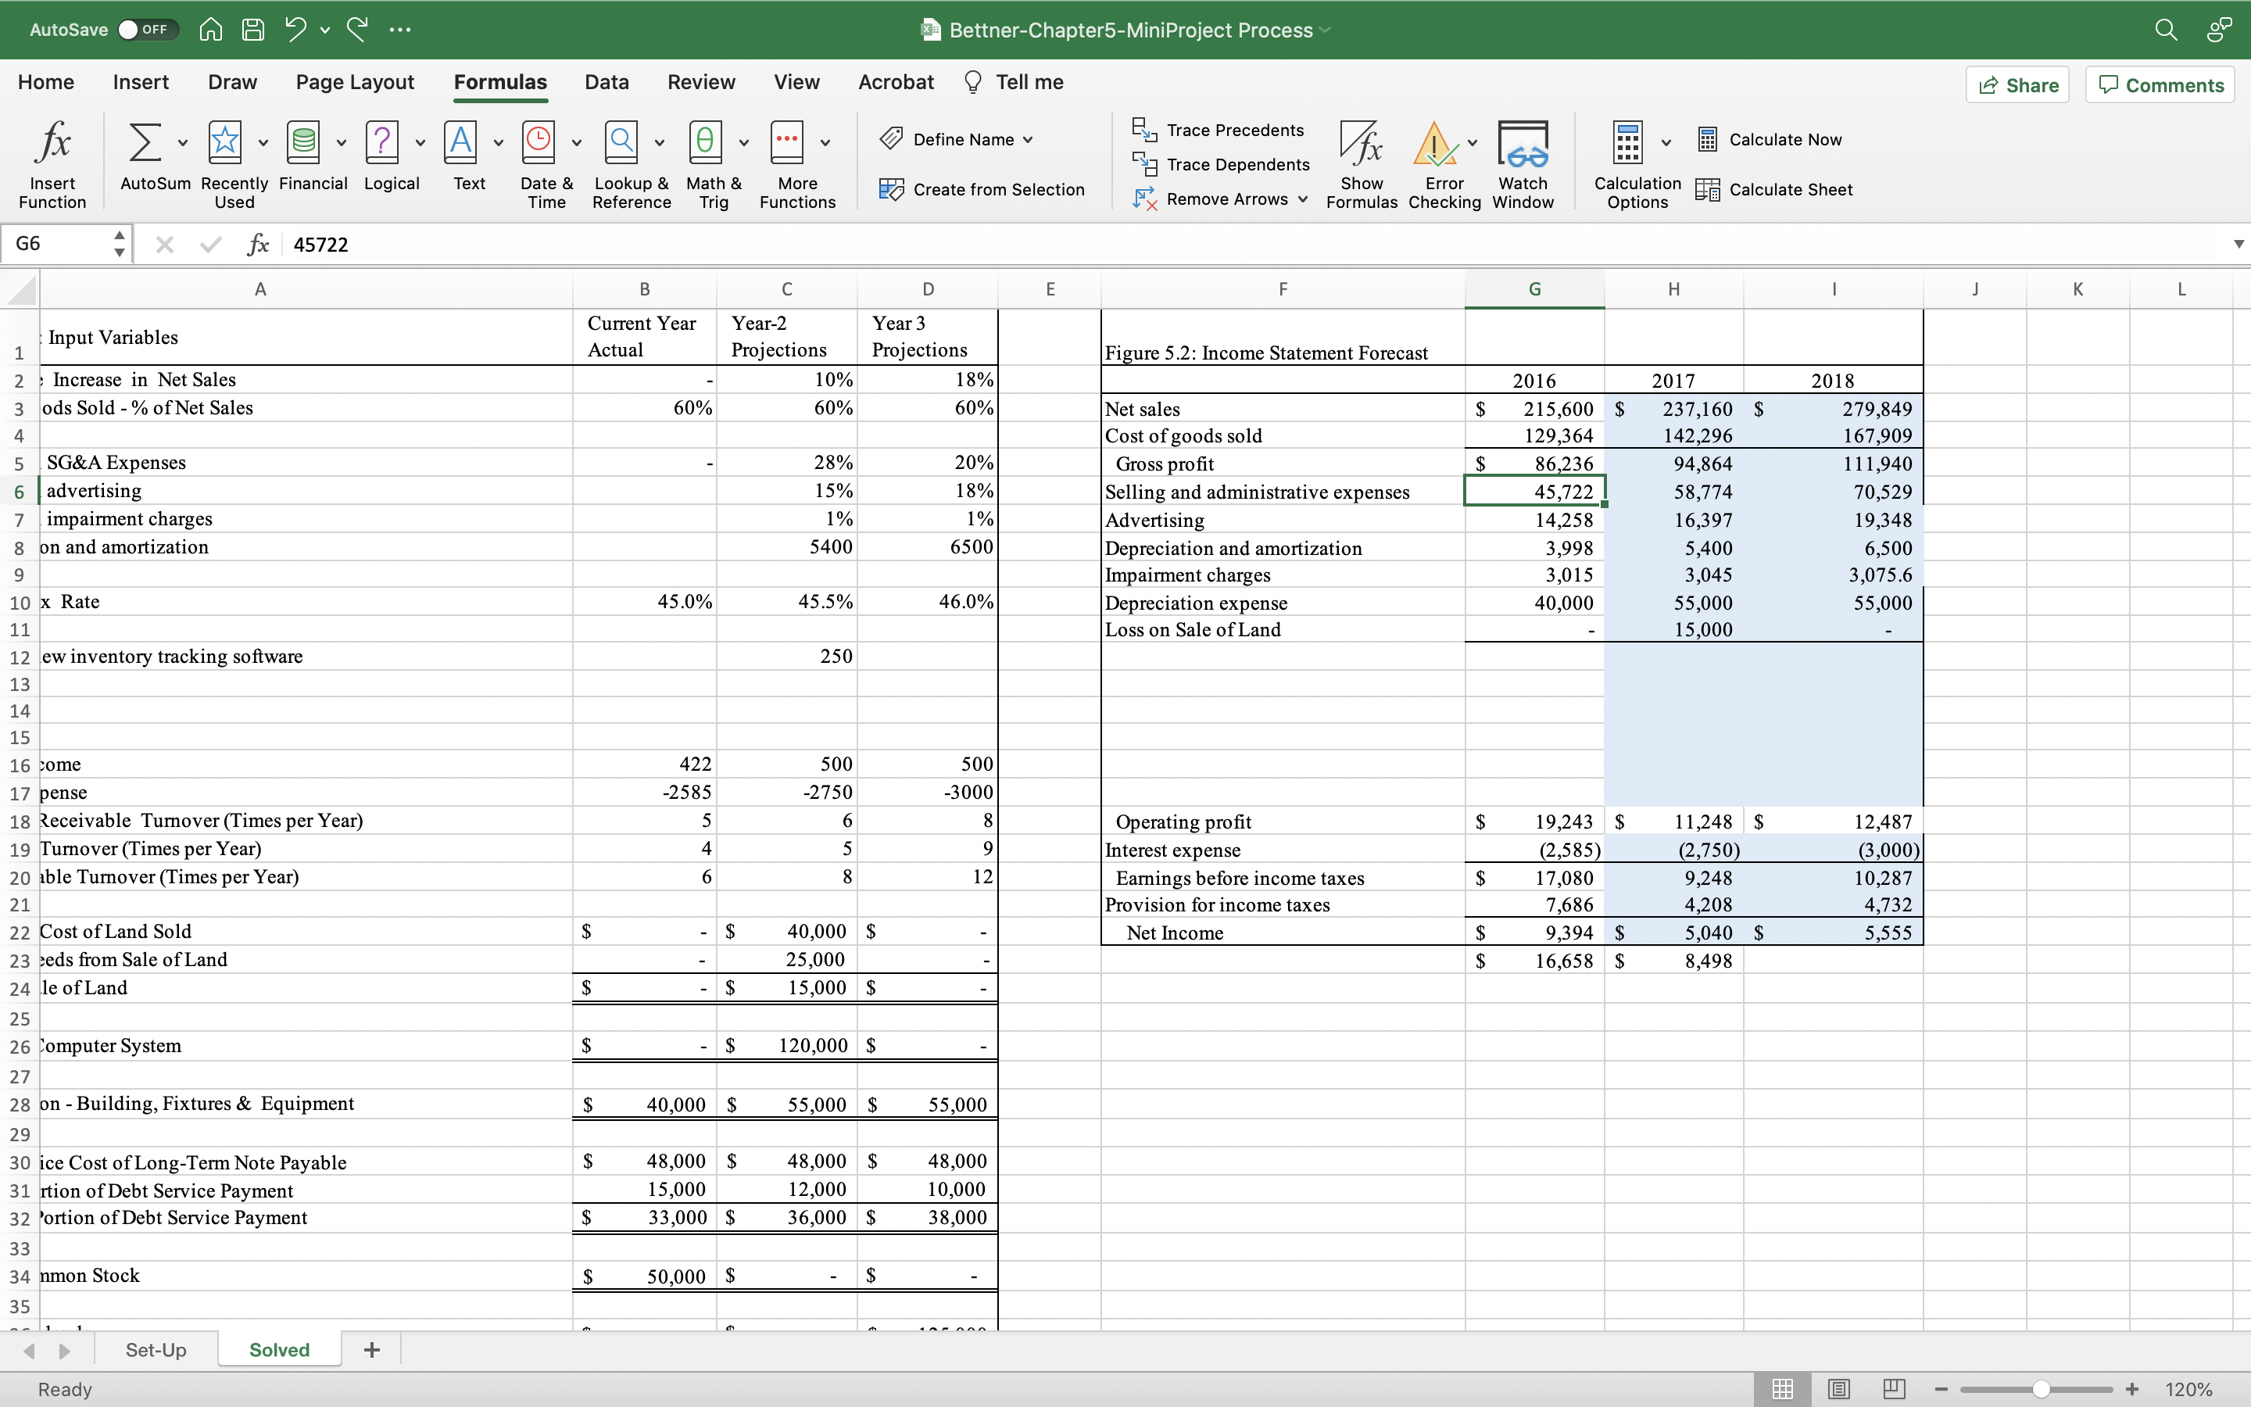Click the Calculate Now button
This screenshot has width=2251, height=1407.
1770,140
